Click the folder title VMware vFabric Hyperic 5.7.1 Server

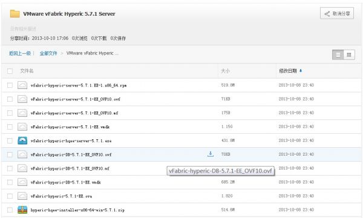point(69,14)
